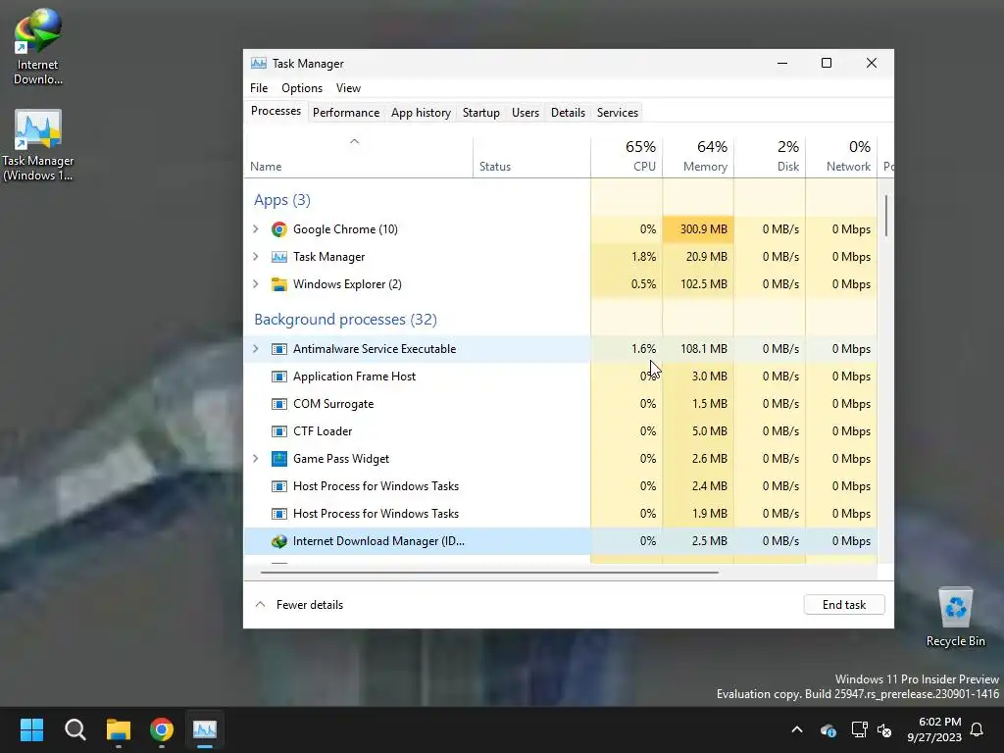Click the Game Pass Widget icon
The width and height of the screenshot is (1004, 753).
[278, 459]
